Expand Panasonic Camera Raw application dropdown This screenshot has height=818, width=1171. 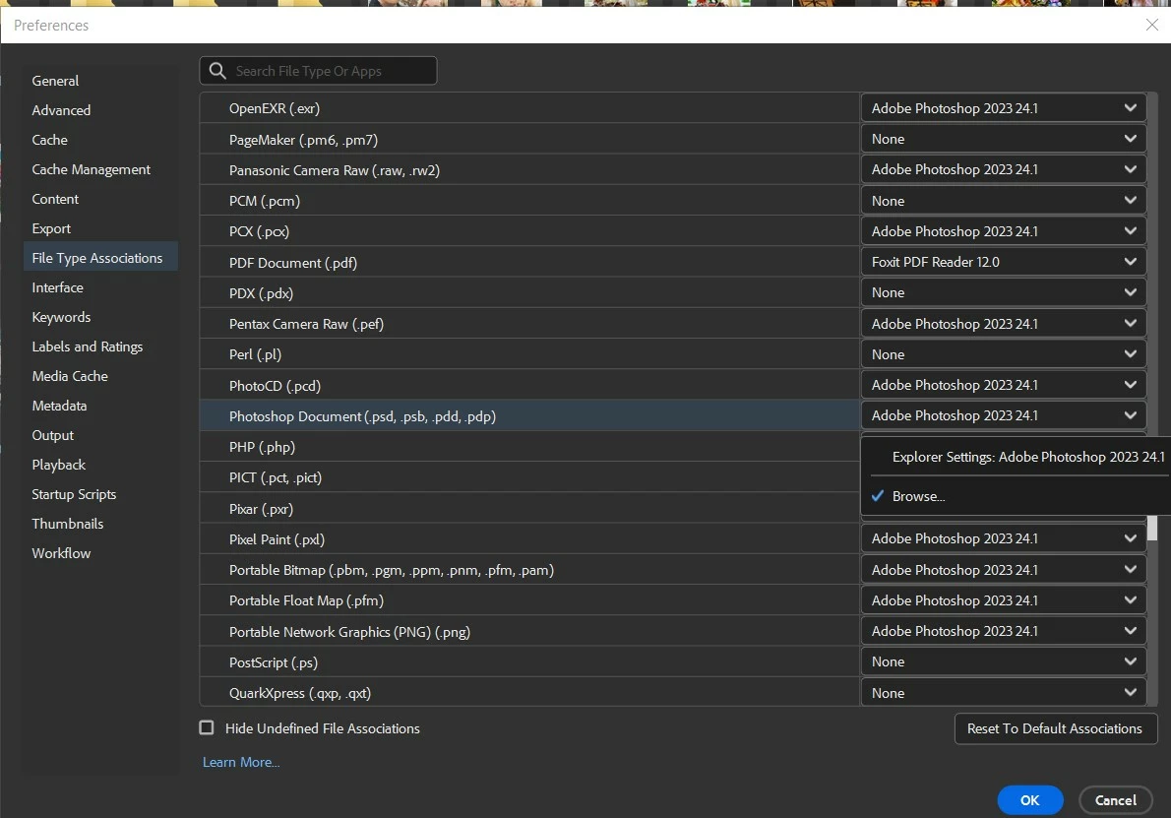click(x=1003, y=169)
